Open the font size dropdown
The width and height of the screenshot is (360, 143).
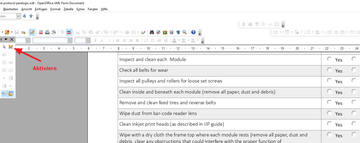tap(88, 40)
